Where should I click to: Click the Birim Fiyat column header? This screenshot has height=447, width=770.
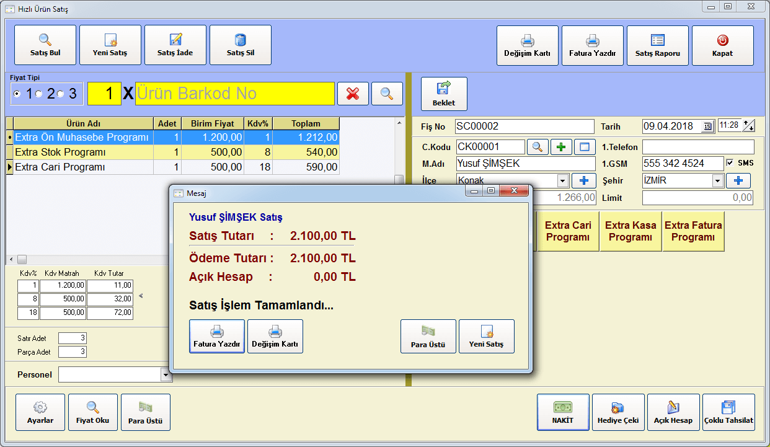(x=213, y=123)
